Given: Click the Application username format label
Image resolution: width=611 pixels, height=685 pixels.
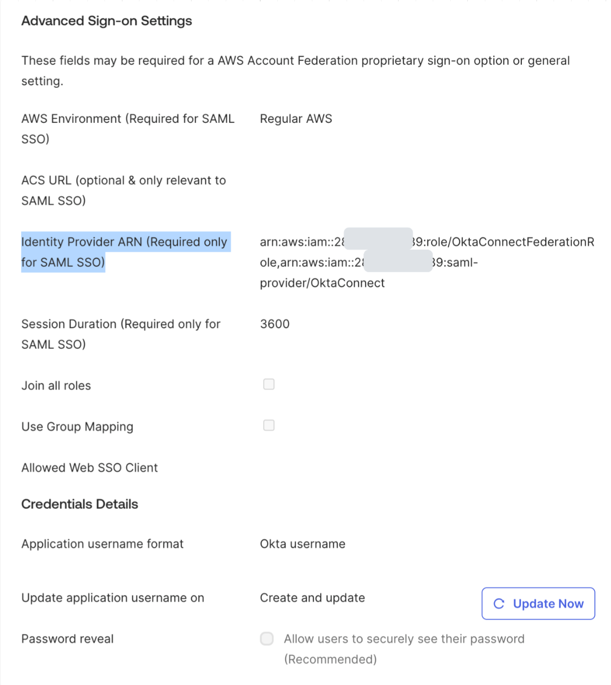Looking at the screenshot, I should (x=102, y=544).
